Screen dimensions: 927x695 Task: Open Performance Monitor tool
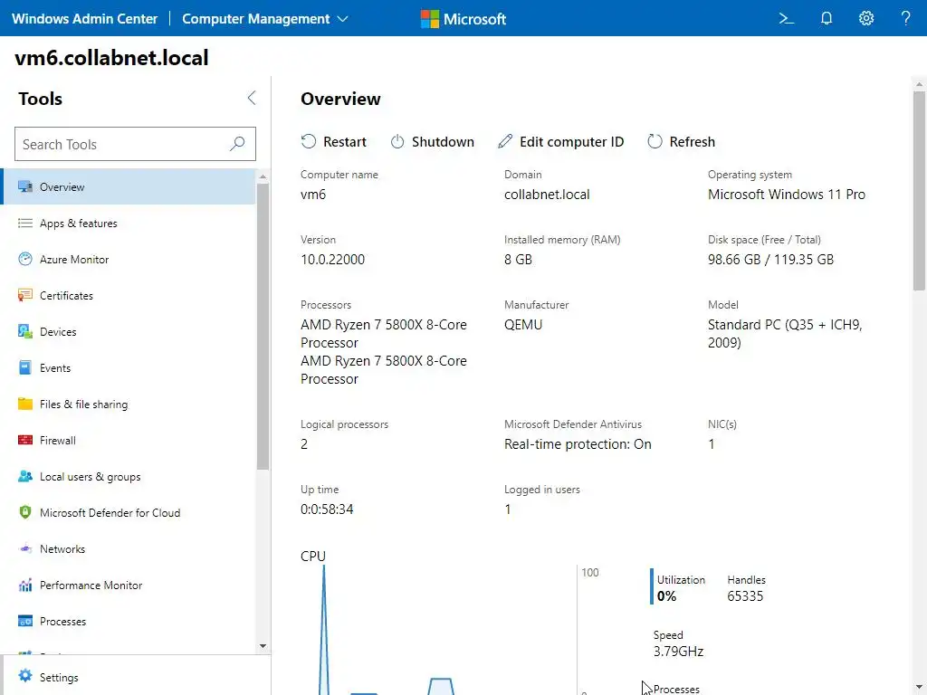point(129,586)
